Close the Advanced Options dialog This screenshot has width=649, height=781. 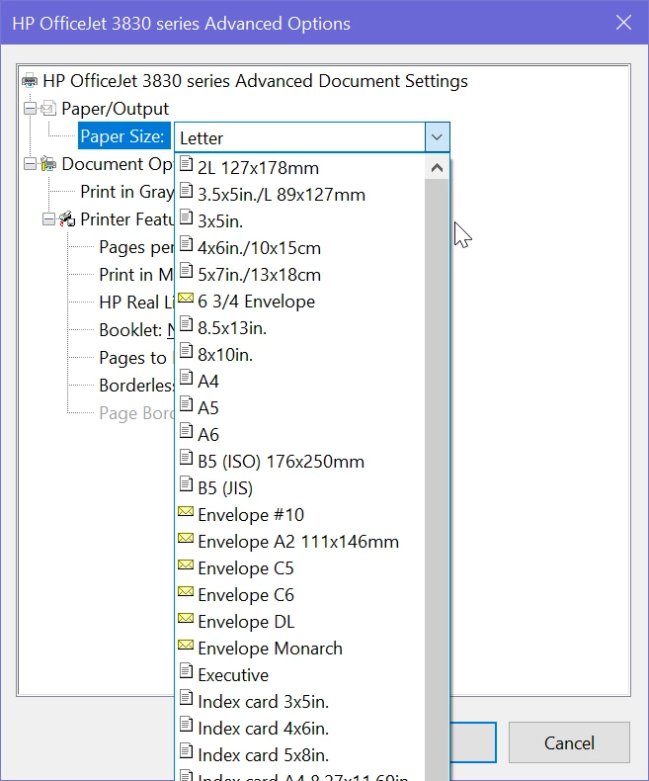coord(623,23)
